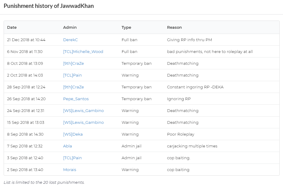Viewport: 283px width, 188px height.
Task: Open DerekC admin profile link
Action: pyautogui.click(x=70, y=40)
